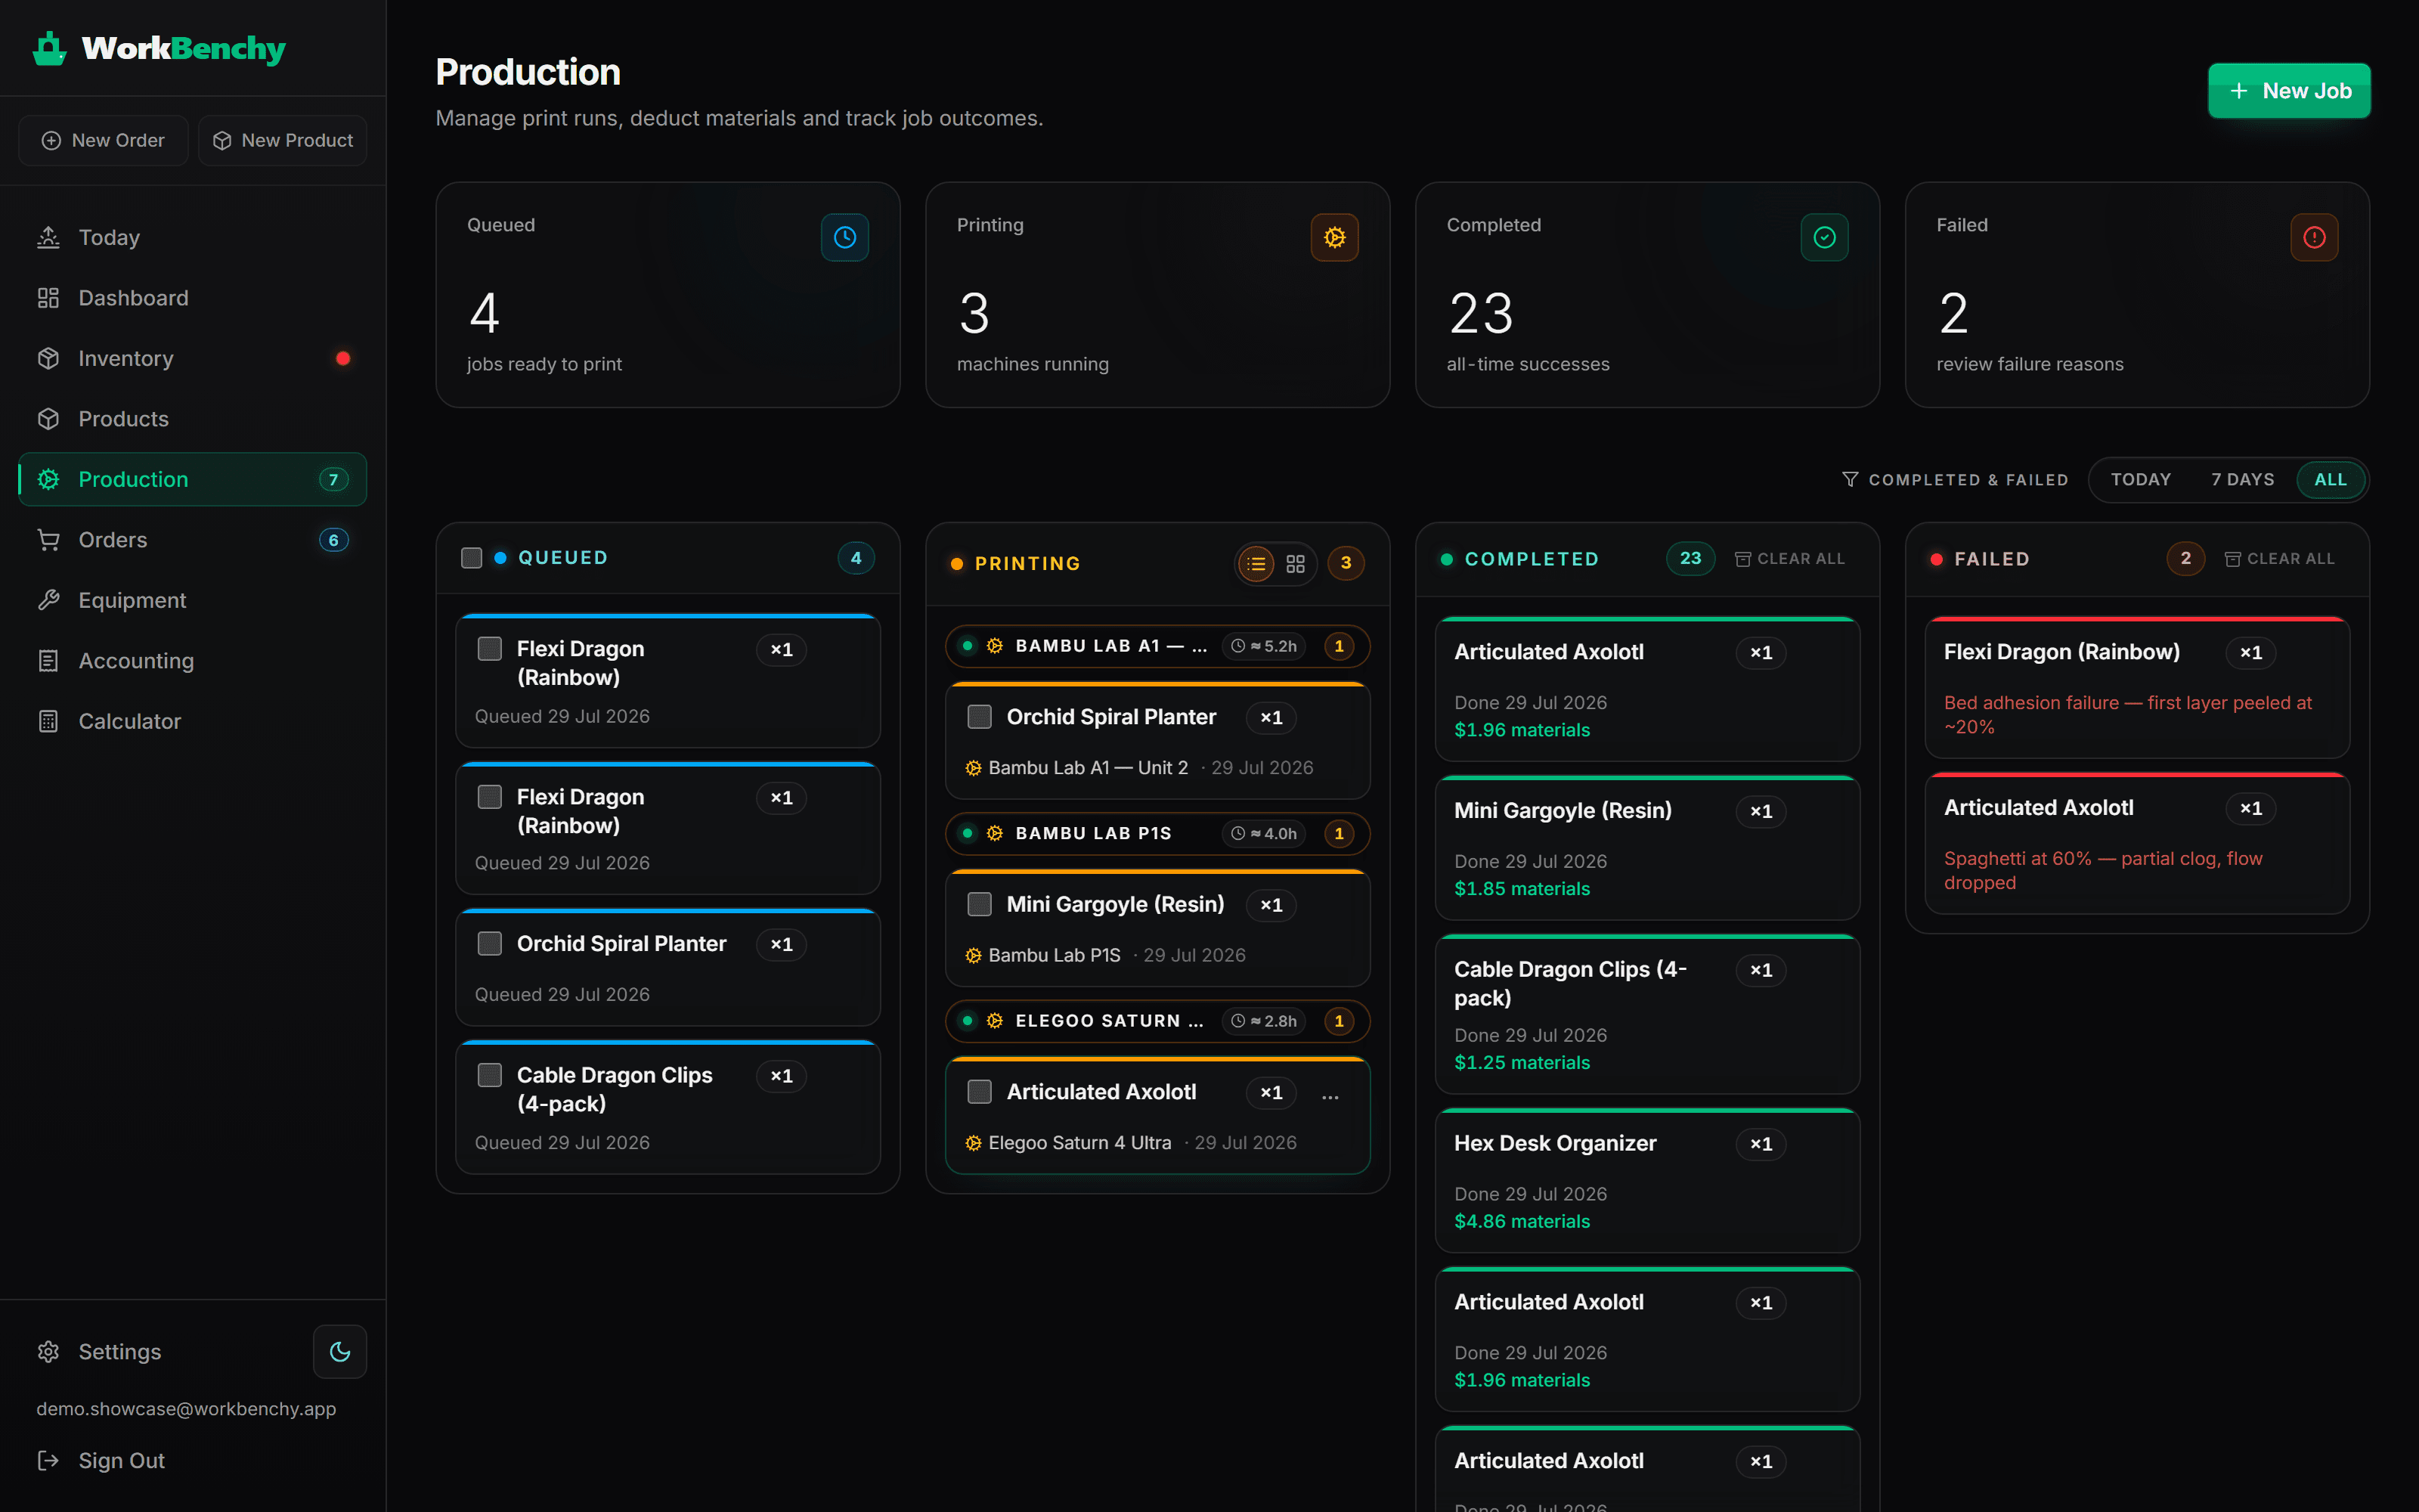Select the 7 DAYS filter tab
This screenshot has width=2419, height=1512.
coord(2243,480)
